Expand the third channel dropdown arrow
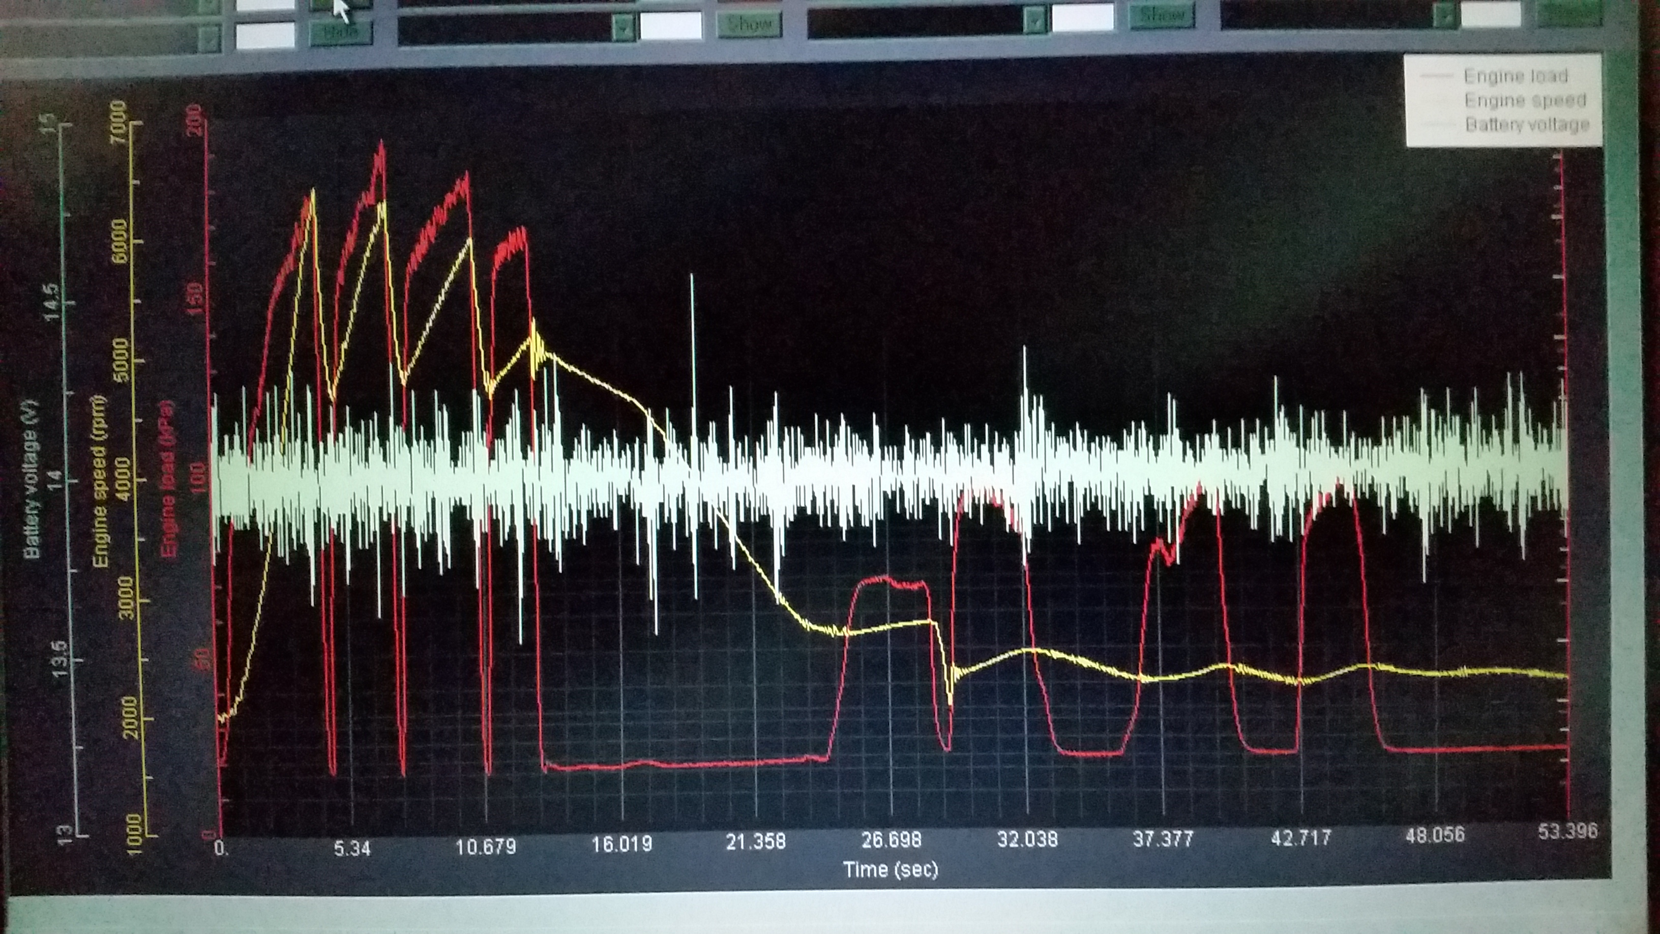1660x934 pixels. click(x=1034, y=19)
